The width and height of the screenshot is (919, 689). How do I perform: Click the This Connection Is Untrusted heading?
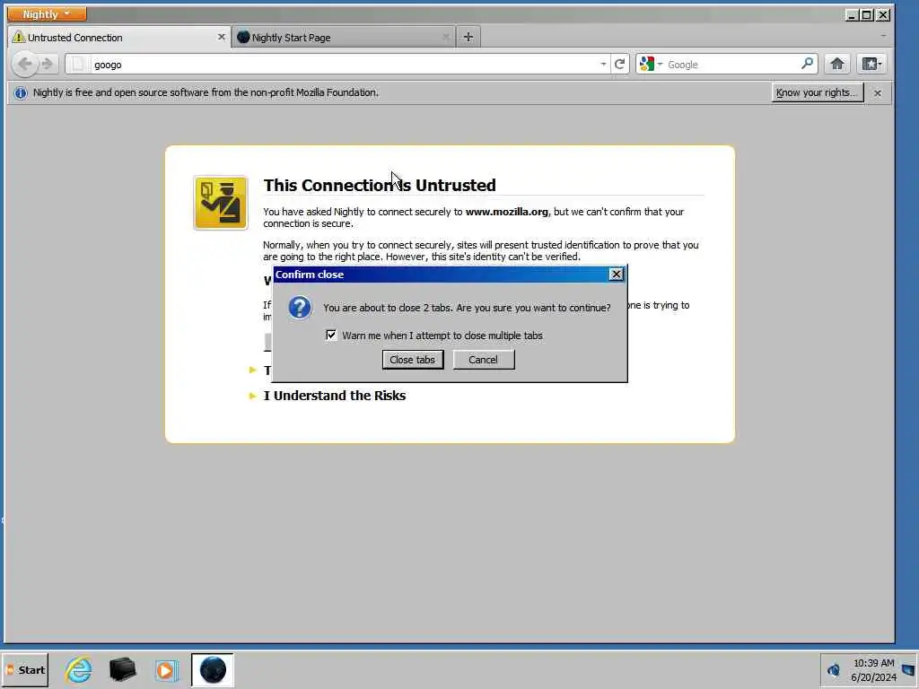tap(380, 185)
